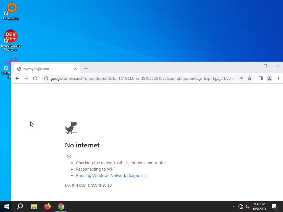This screenshot has height=212, width=283.
Task: Select Embarcadero Dev-C++ desktop shortcut
Action: point(11,40)
